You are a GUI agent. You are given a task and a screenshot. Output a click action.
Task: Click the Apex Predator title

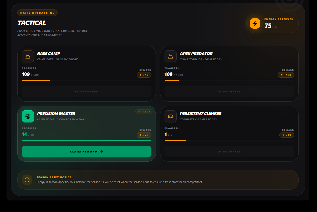(196, 53)
